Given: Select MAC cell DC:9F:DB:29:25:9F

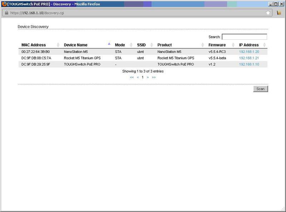Looking at the screenshot, I should [36, 64].
